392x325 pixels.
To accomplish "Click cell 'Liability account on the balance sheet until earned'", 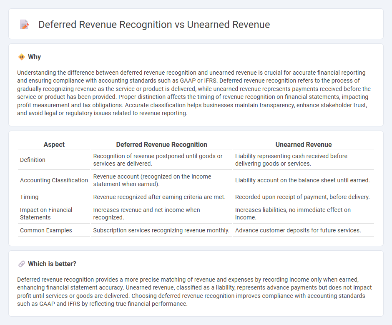I will click(304, 180).
